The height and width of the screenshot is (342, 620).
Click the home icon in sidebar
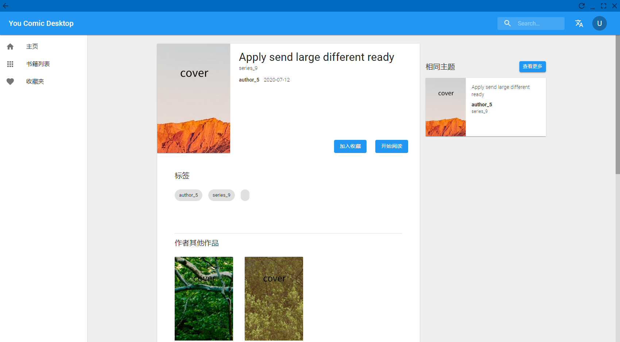click(x=10, y=47)
